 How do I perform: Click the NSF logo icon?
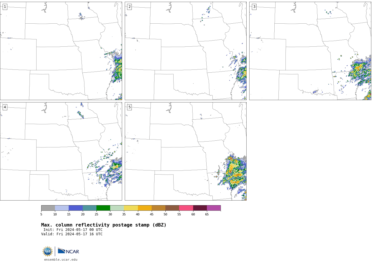[x=48, y=251]
